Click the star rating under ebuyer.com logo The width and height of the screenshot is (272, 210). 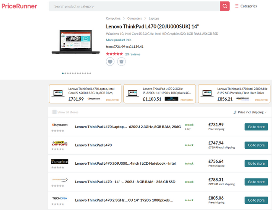(58, 131)
